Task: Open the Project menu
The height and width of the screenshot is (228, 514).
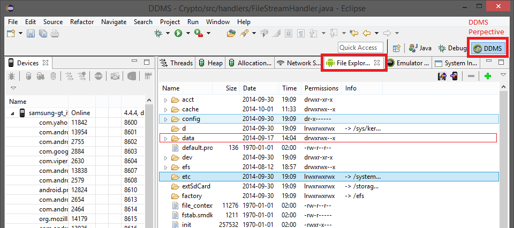Action: 170,22
